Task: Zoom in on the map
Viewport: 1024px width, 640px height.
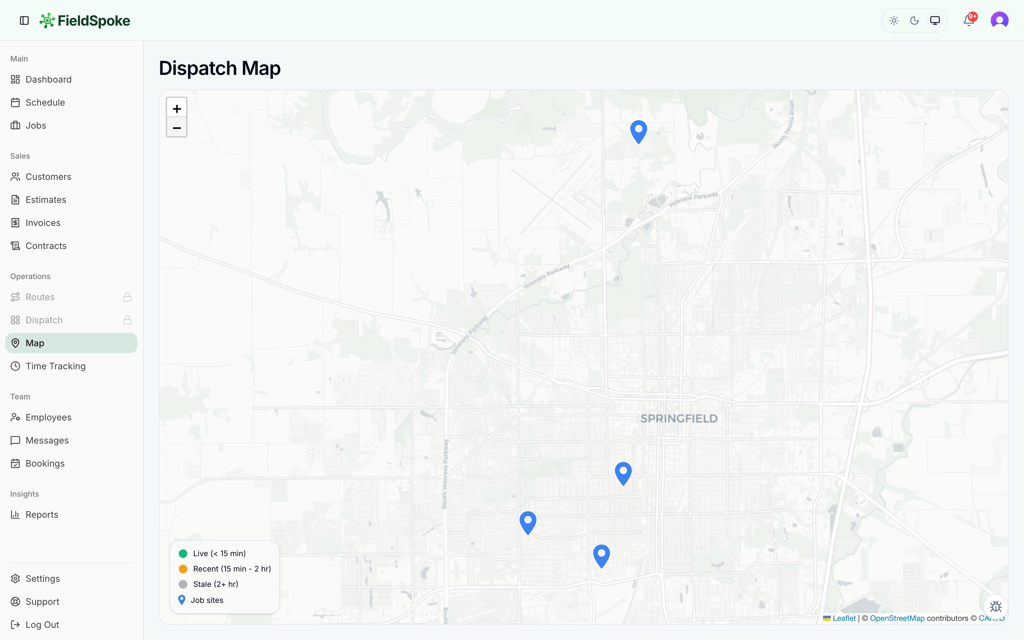Action: 177,108
